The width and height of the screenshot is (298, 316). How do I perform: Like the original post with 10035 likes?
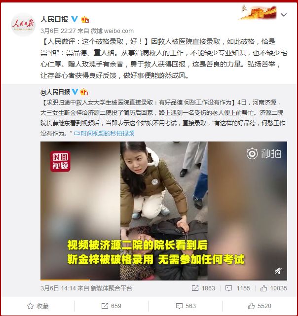pyautogui.click(x=273, y=288)
